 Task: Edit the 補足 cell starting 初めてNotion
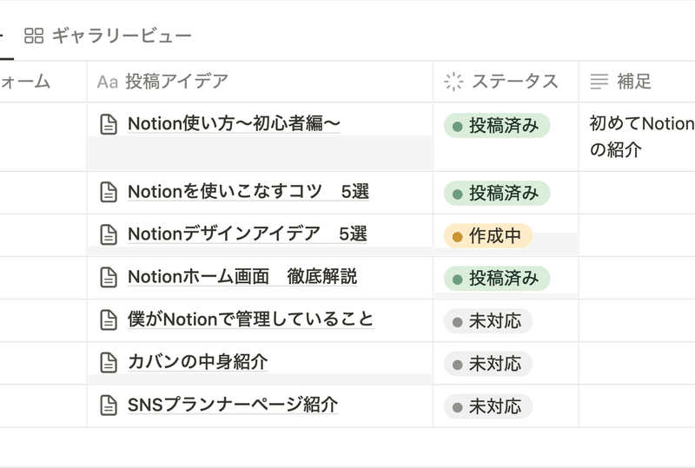637,137
